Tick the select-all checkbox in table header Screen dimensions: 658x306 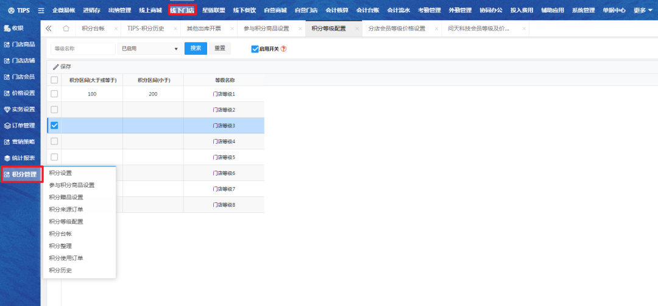coord(54,80)
